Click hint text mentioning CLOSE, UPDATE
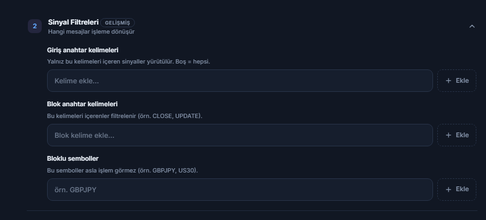 coord(125,116)
